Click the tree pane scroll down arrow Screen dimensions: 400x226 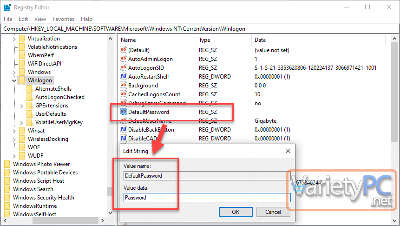(110, 213)
